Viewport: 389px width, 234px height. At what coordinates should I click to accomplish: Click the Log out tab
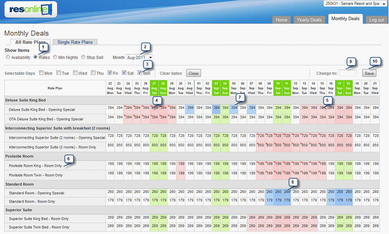tap(377, 20)
